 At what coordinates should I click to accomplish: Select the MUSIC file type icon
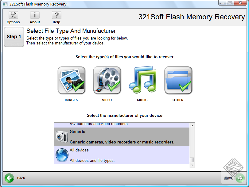click(142, 80)
